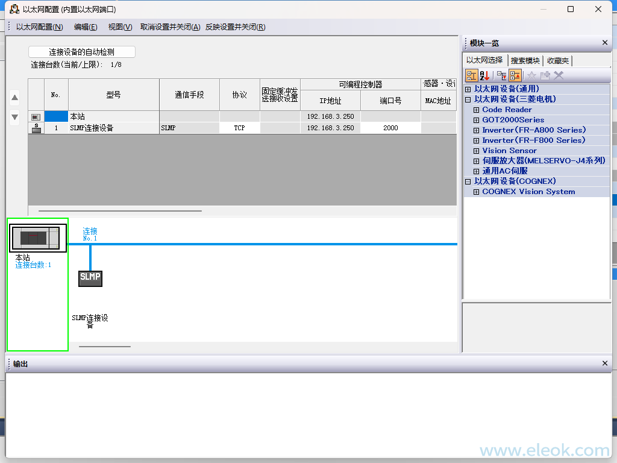Select the local station PLC icon in diagram
This screenshot has width=617, height=463.
pyautogui.click(x=38, y=238)
